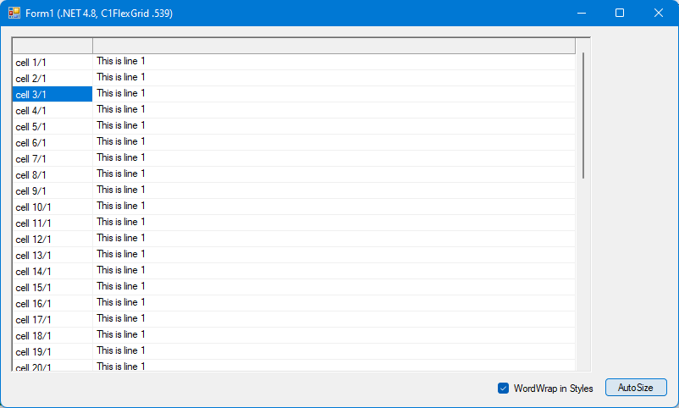Click 'This is line 1' in row cell 8/1
This screenshot has width=679, height=408.
click(121, 174)
